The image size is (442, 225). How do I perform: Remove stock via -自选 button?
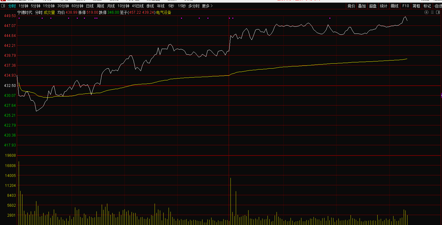437,6
